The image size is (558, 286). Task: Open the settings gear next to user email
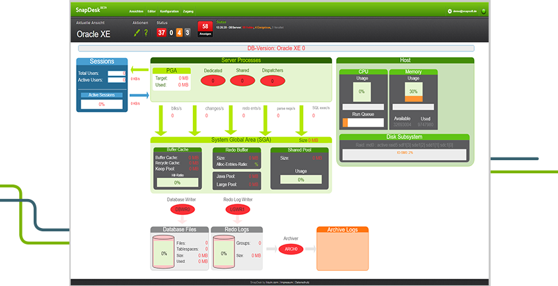tap(450, 11)
